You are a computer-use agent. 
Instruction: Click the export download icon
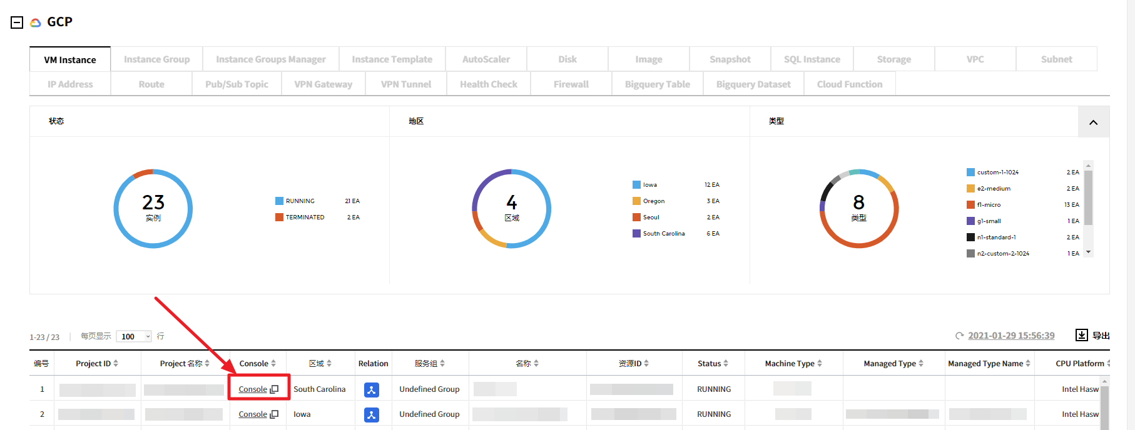pyautogui.click(x=1081, y=335)
